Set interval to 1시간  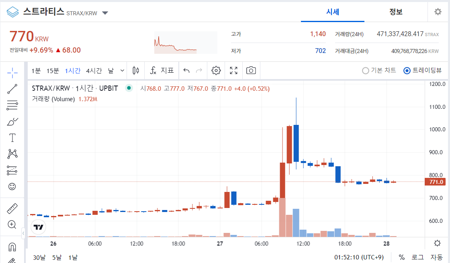[73, 71]
